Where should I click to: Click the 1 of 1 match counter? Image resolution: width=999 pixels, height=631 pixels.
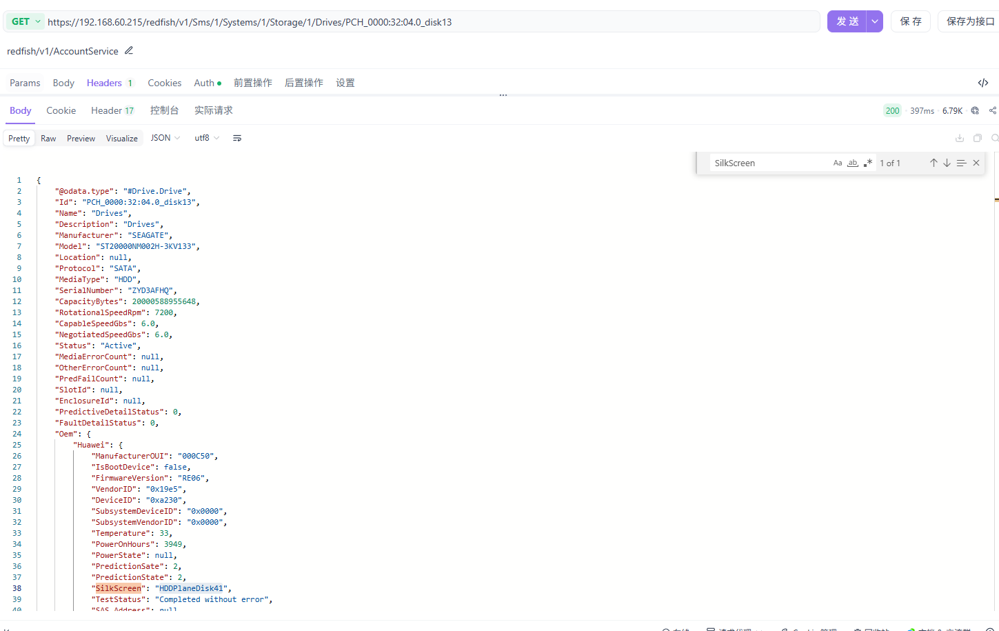[x=890, y=163]
